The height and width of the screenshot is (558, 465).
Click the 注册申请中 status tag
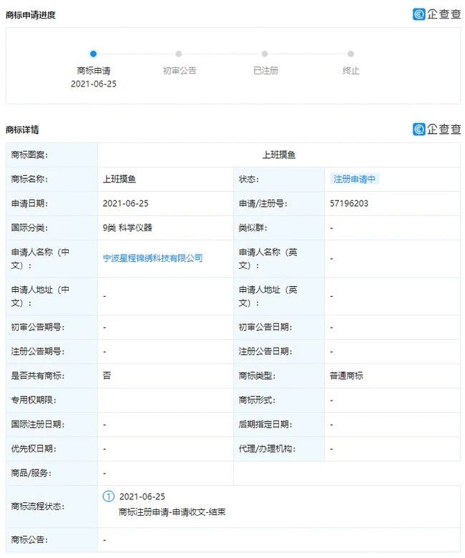(x=354, y=179)
